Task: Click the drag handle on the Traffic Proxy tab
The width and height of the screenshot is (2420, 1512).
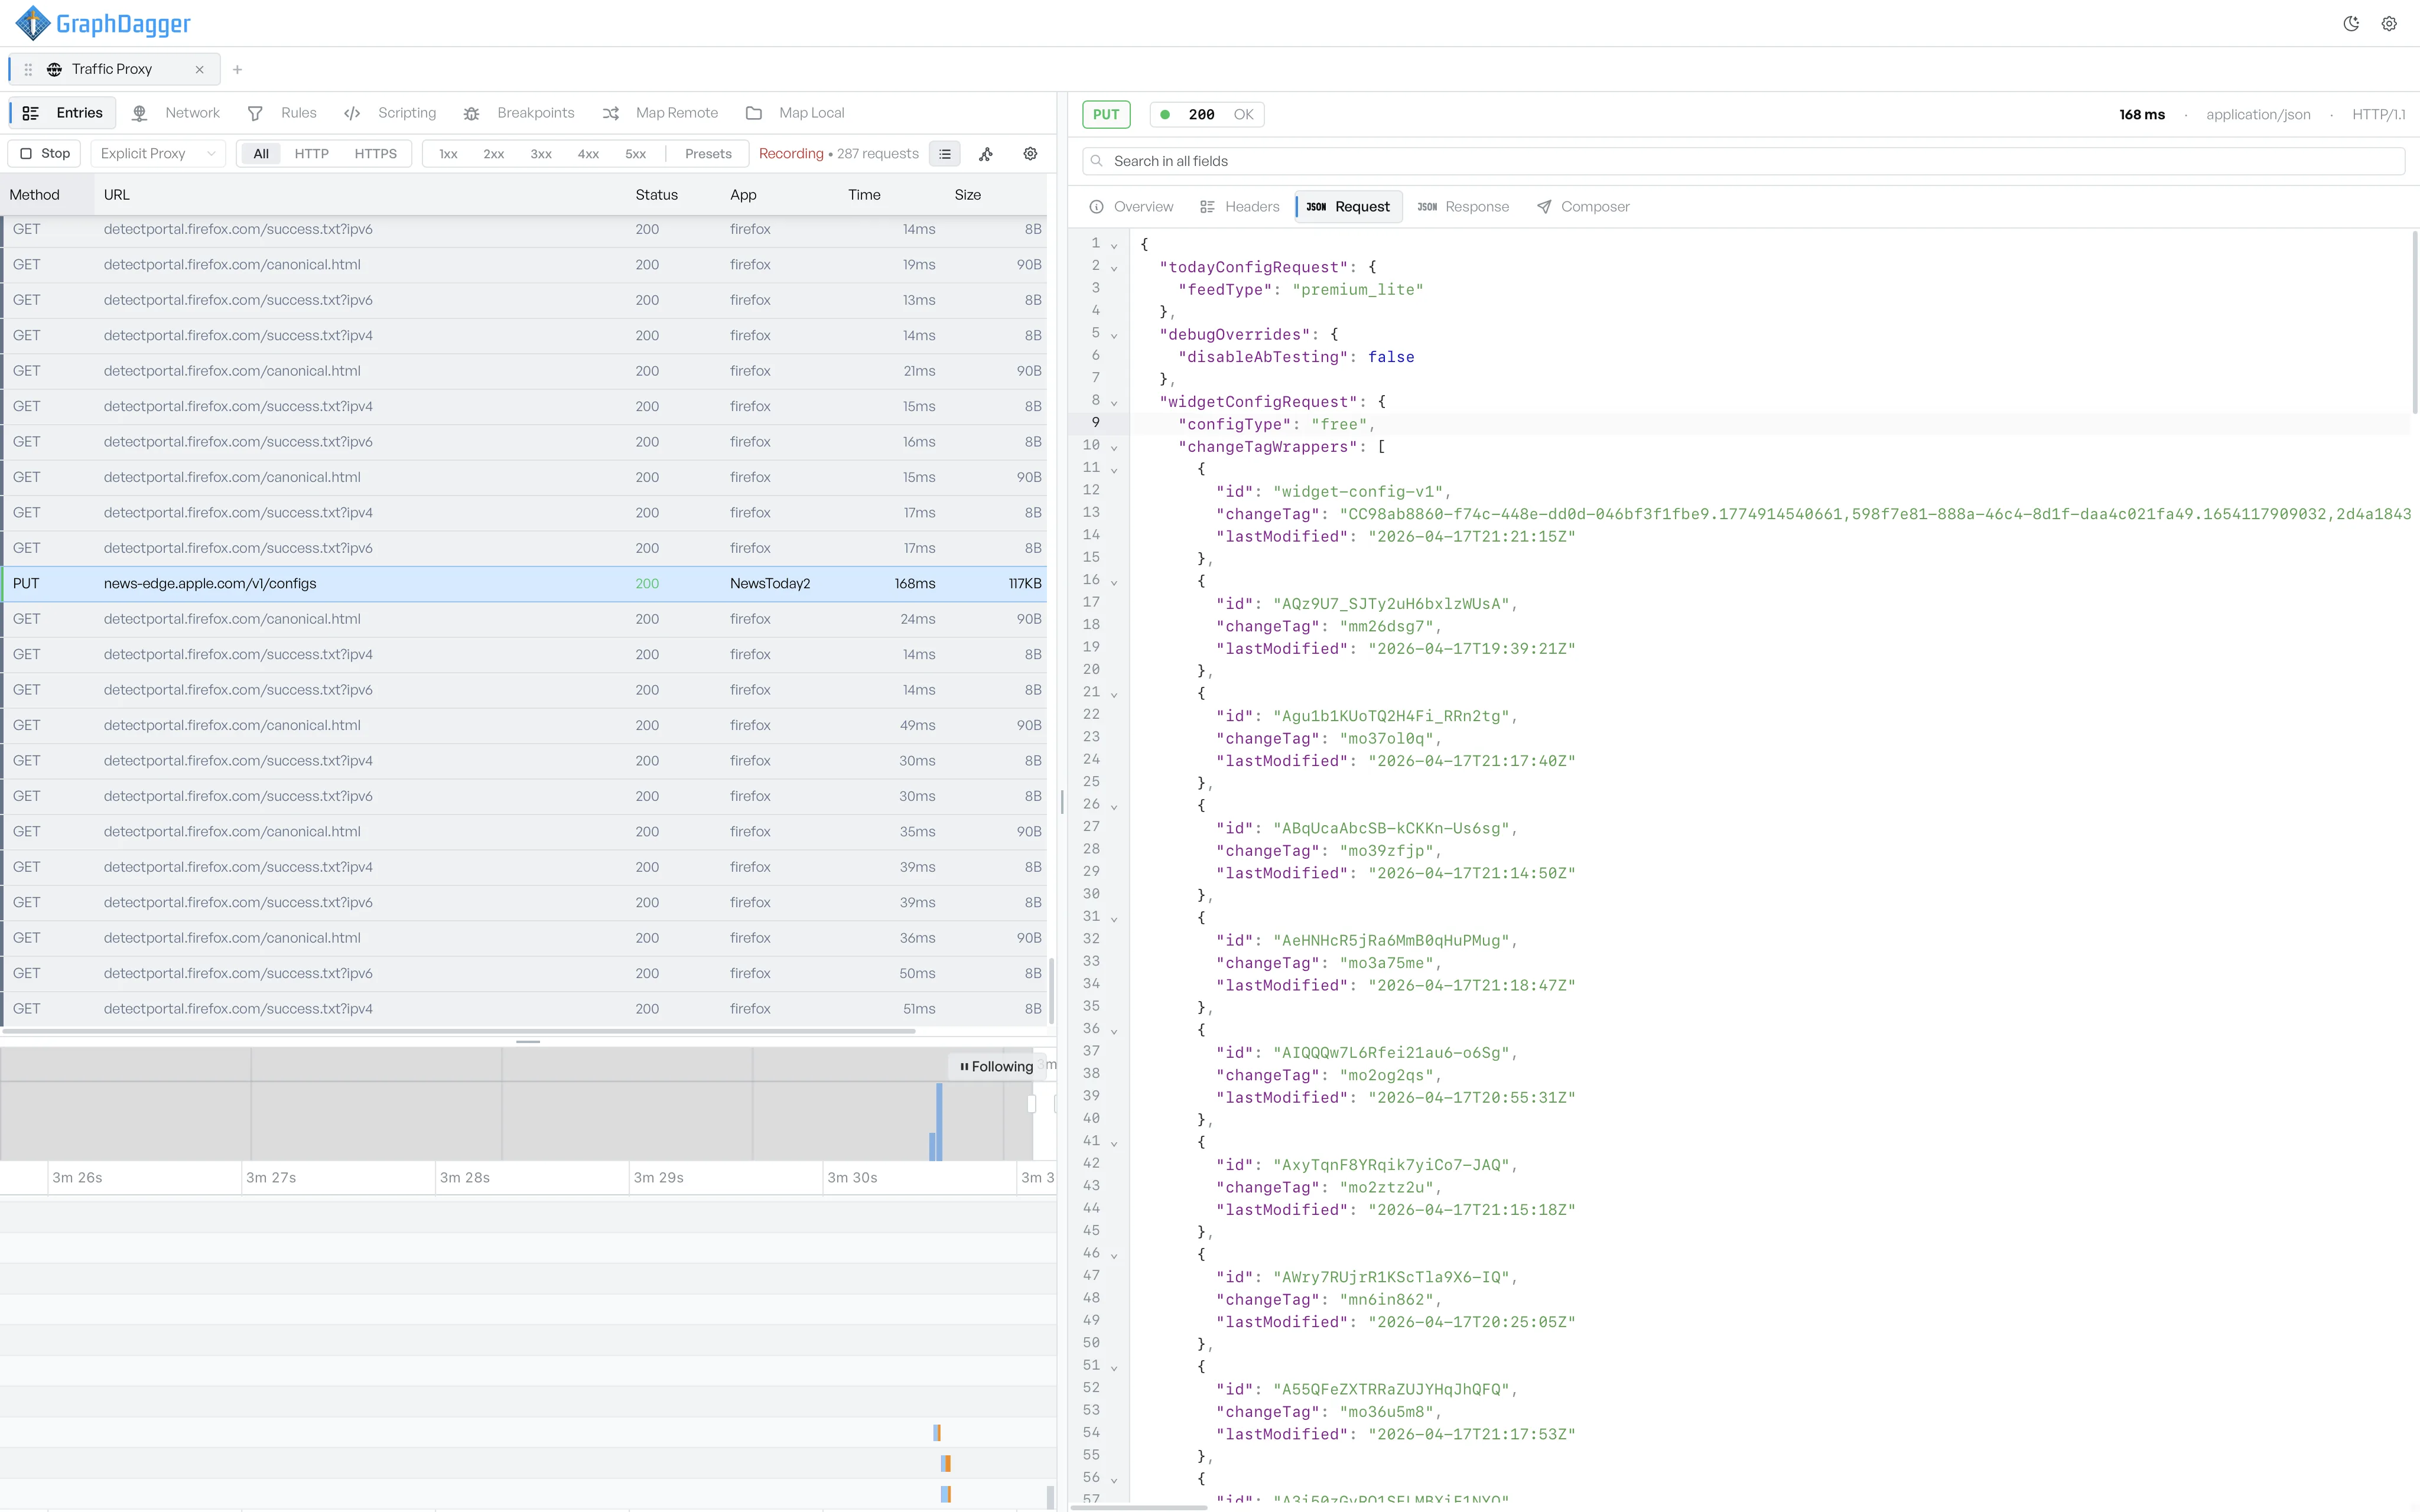Action: (x=28, y=69)
